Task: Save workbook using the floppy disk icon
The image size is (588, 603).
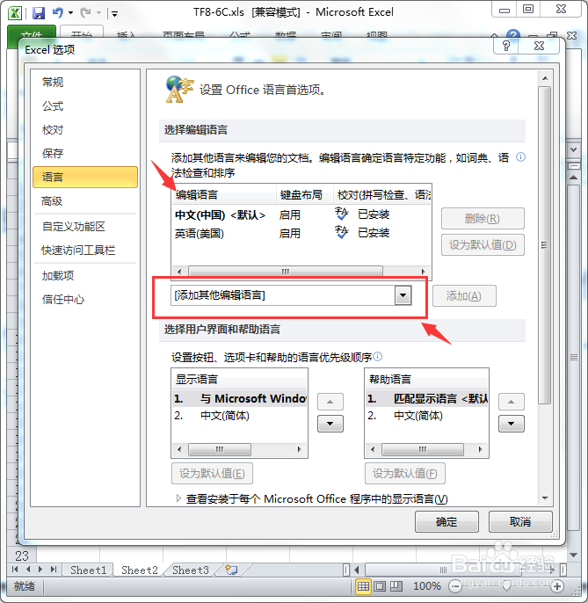Action: coord(39,13)
